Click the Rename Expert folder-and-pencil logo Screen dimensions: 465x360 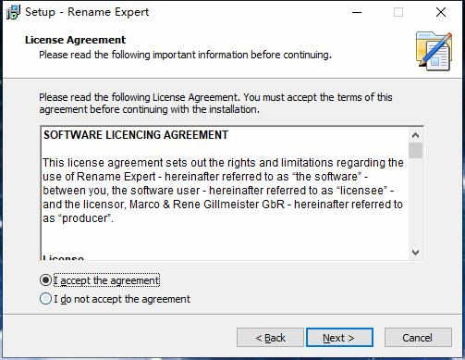(x=434, y=51)
